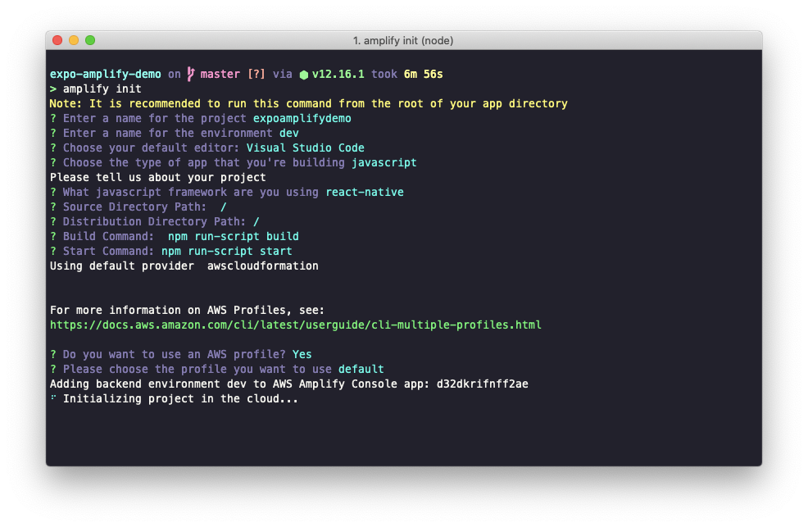The height and width of the screenshot is (527, 808).
Task: Click the environment name 'dev' answer
Action: point(289,134)
